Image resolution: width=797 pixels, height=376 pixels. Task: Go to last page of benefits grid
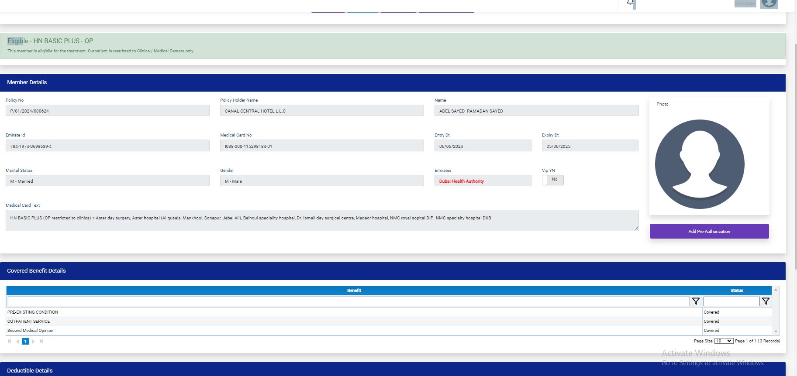(x=41, y=342)
